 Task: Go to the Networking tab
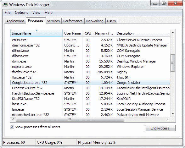click(x=95, y=21)
